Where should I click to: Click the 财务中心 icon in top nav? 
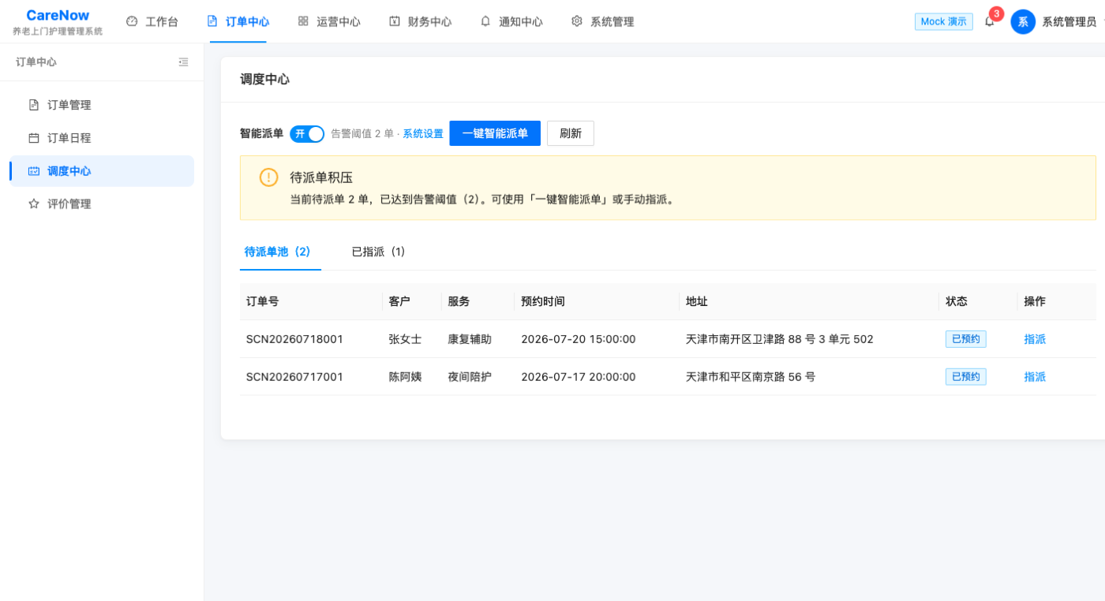pos(395,21)
